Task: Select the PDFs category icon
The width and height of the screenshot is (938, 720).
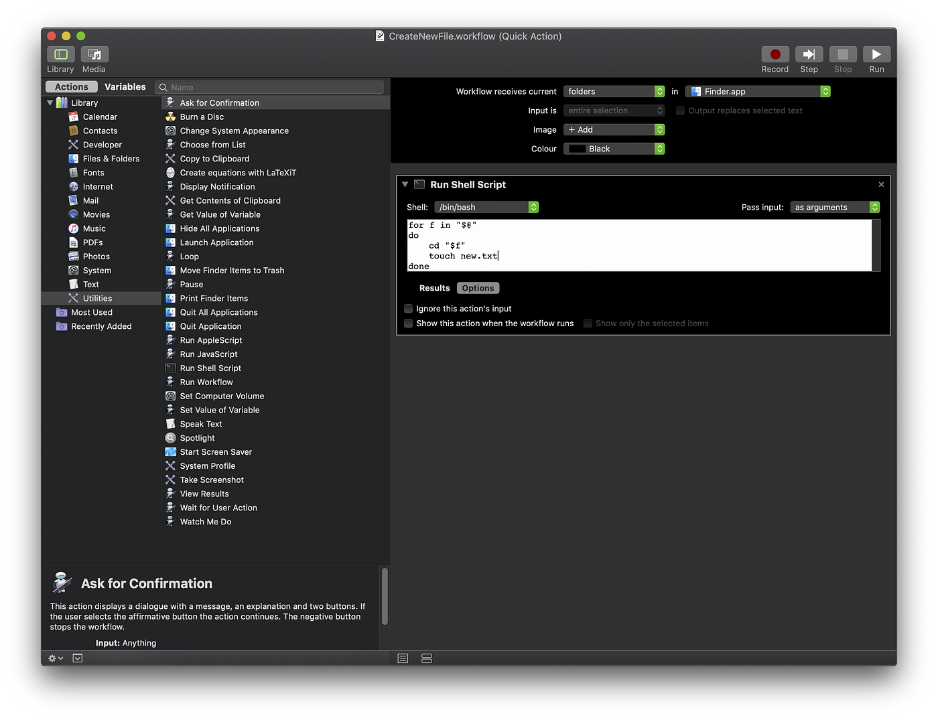Action: [x=74, y=242]
